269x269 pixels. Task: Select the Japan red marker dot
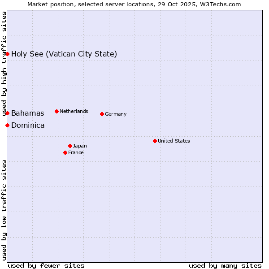[70, 146]
